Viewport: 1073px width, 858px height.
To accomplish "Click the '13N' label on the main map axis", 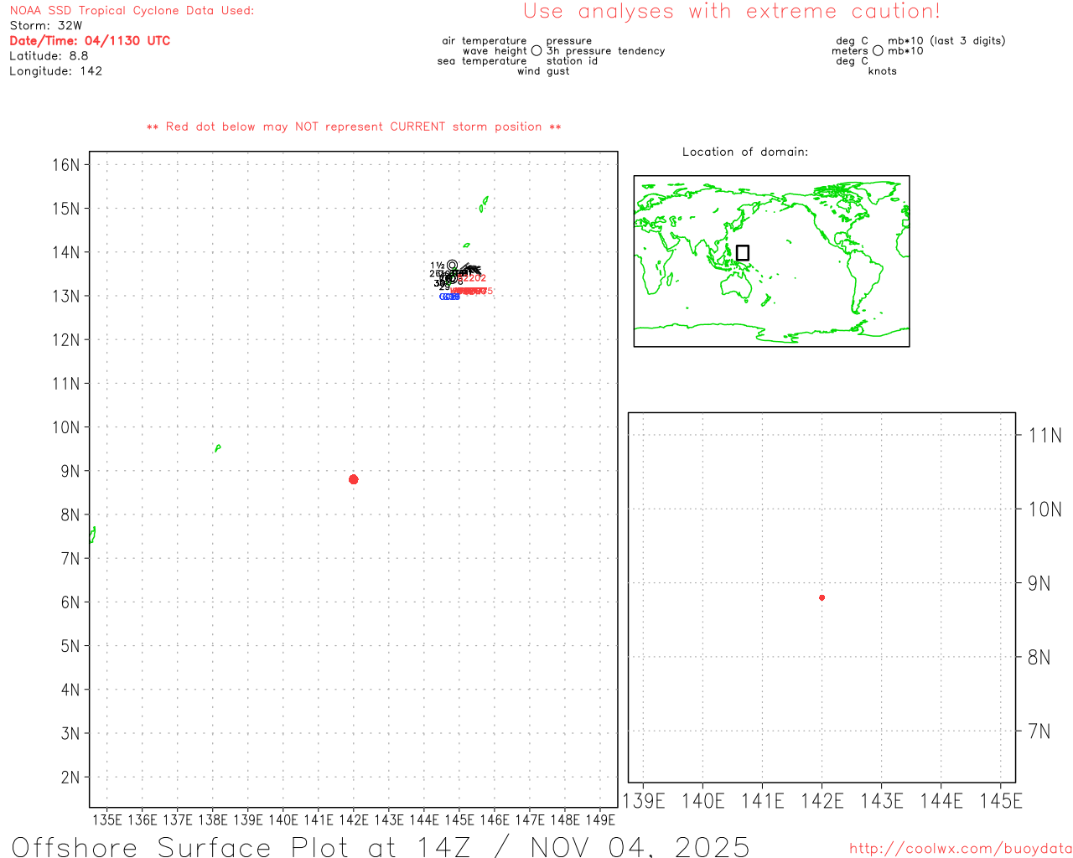I will (x=66, y=296).
